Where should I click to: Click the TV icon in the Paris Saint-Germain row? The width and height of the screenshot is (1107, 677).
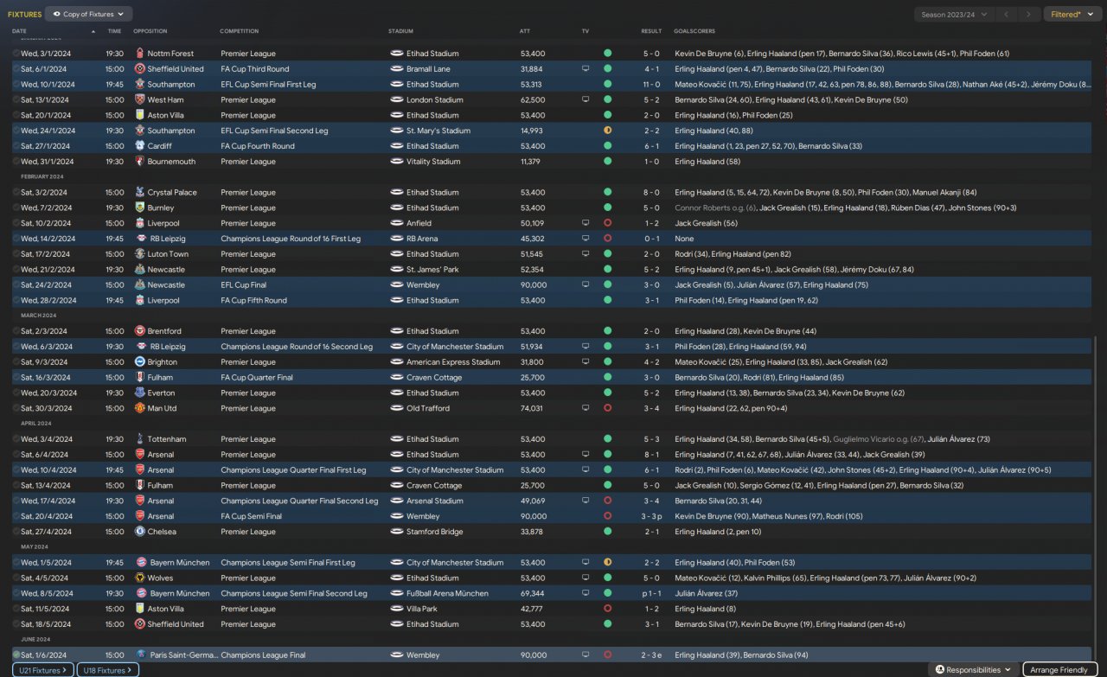[585, 655]
